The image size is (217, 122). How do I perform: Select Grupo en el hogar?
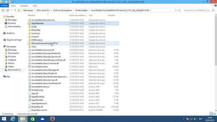coord(14,40)
